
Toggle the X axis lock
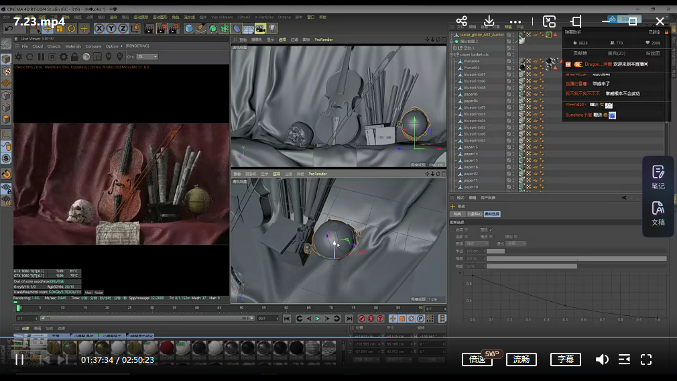tap(99, 29)
